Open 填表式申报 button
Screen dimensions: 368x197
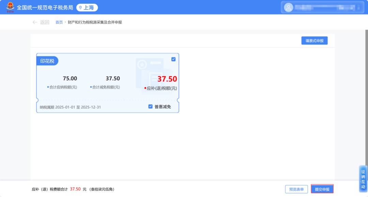pos(315,40)
